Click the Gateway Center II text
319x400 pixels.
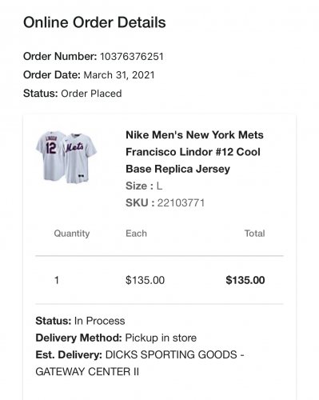coord(87,371)
